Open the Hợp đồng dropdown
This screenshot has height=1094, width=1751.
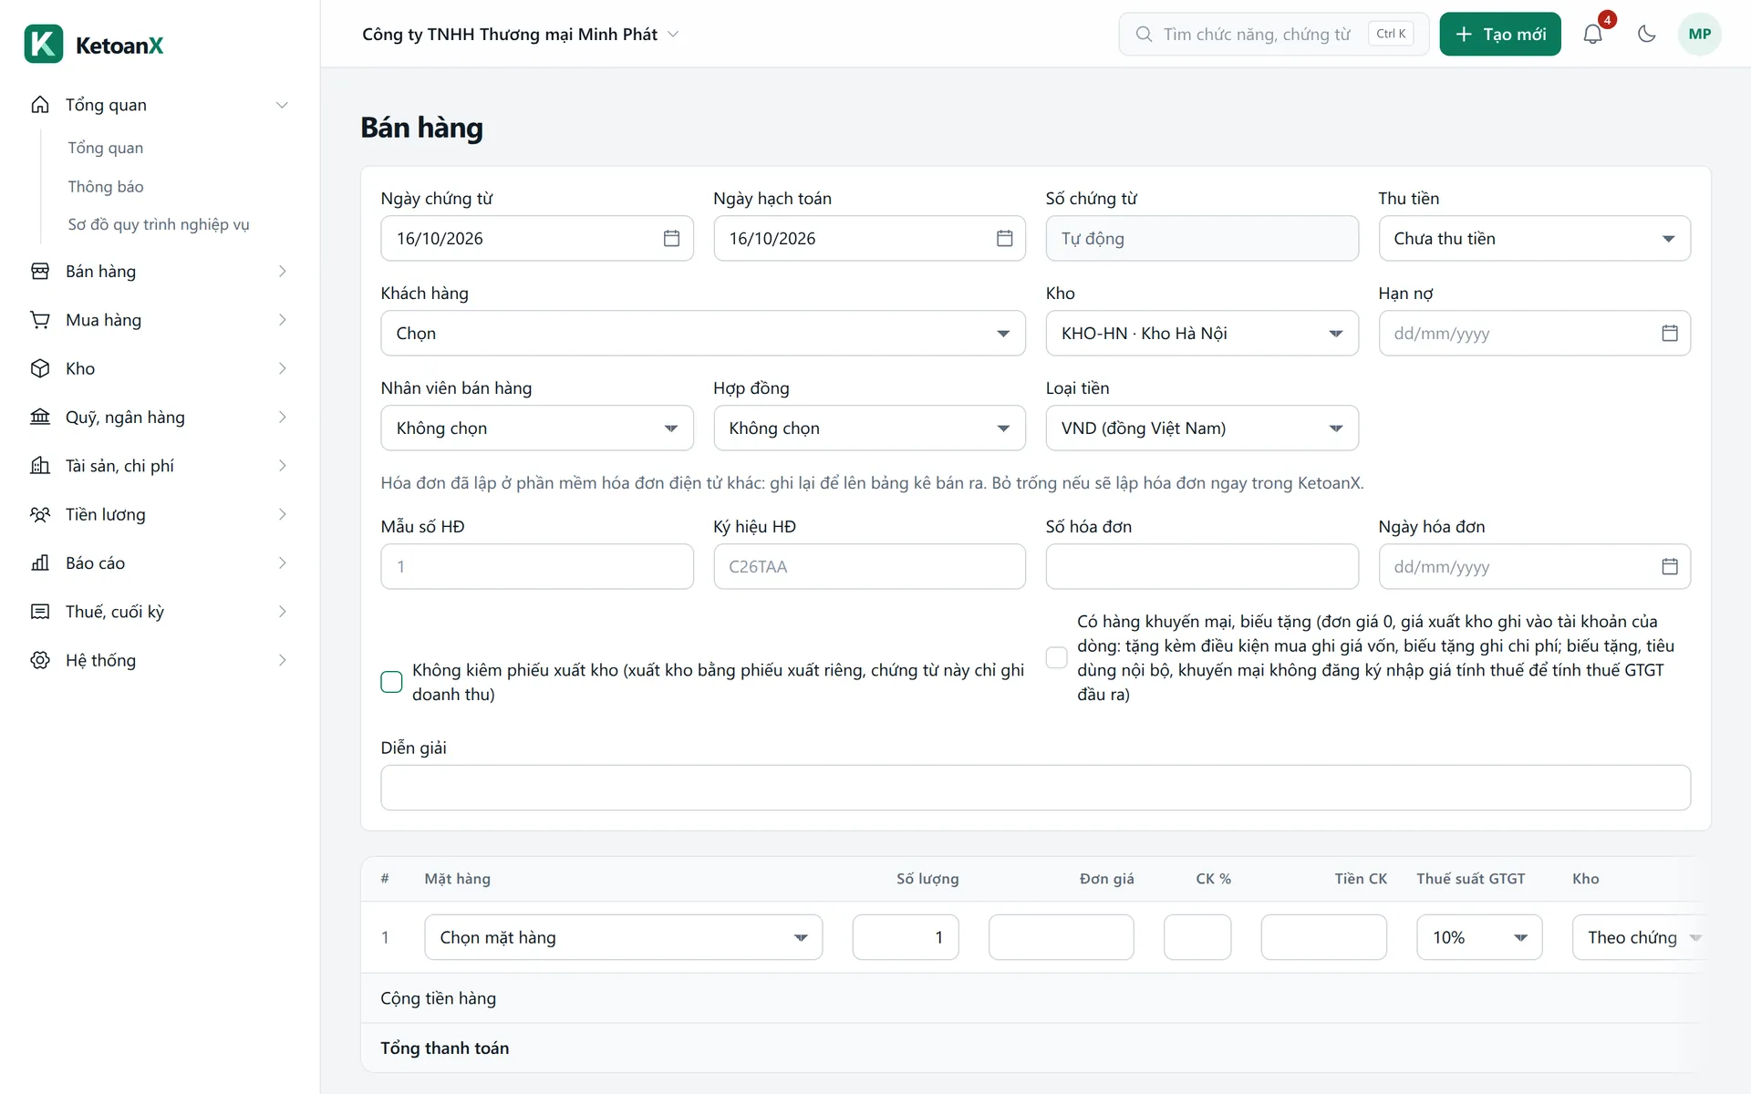coord(869,428)
